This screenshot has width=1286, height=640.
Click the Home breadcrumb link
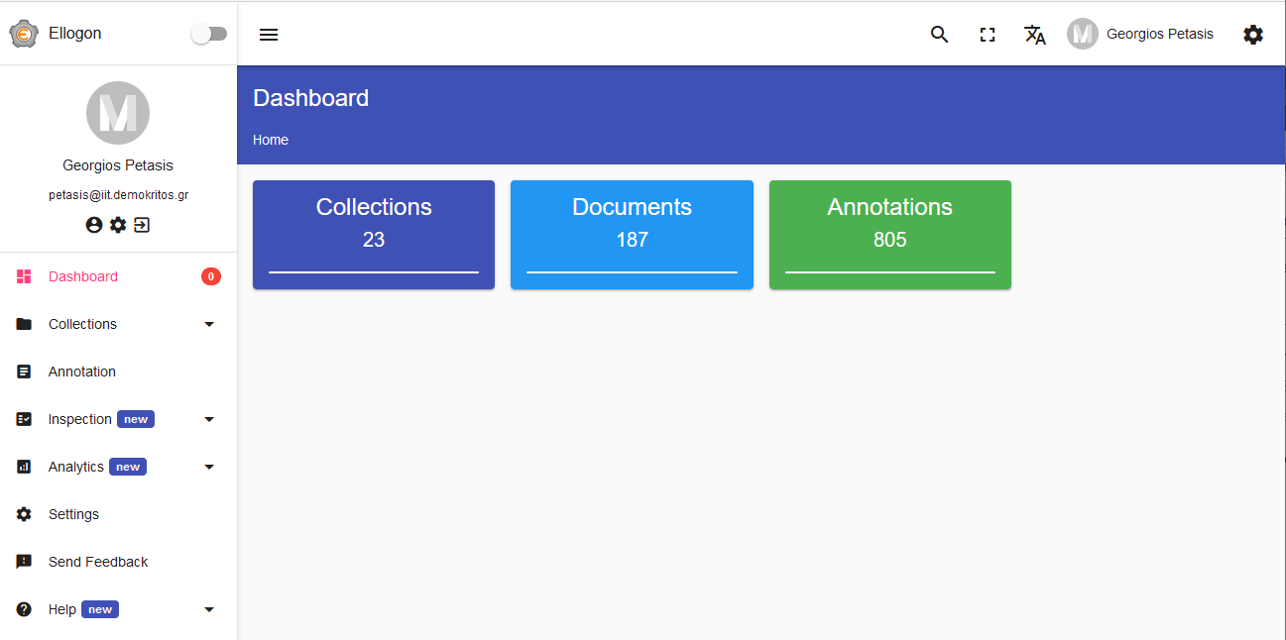pos(270,140)
